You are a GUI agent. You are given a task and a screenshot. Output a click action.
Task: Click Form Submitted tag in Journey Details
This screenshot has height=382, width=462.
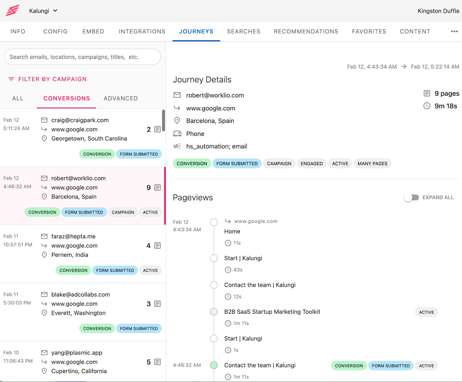(x=237, y=163)
